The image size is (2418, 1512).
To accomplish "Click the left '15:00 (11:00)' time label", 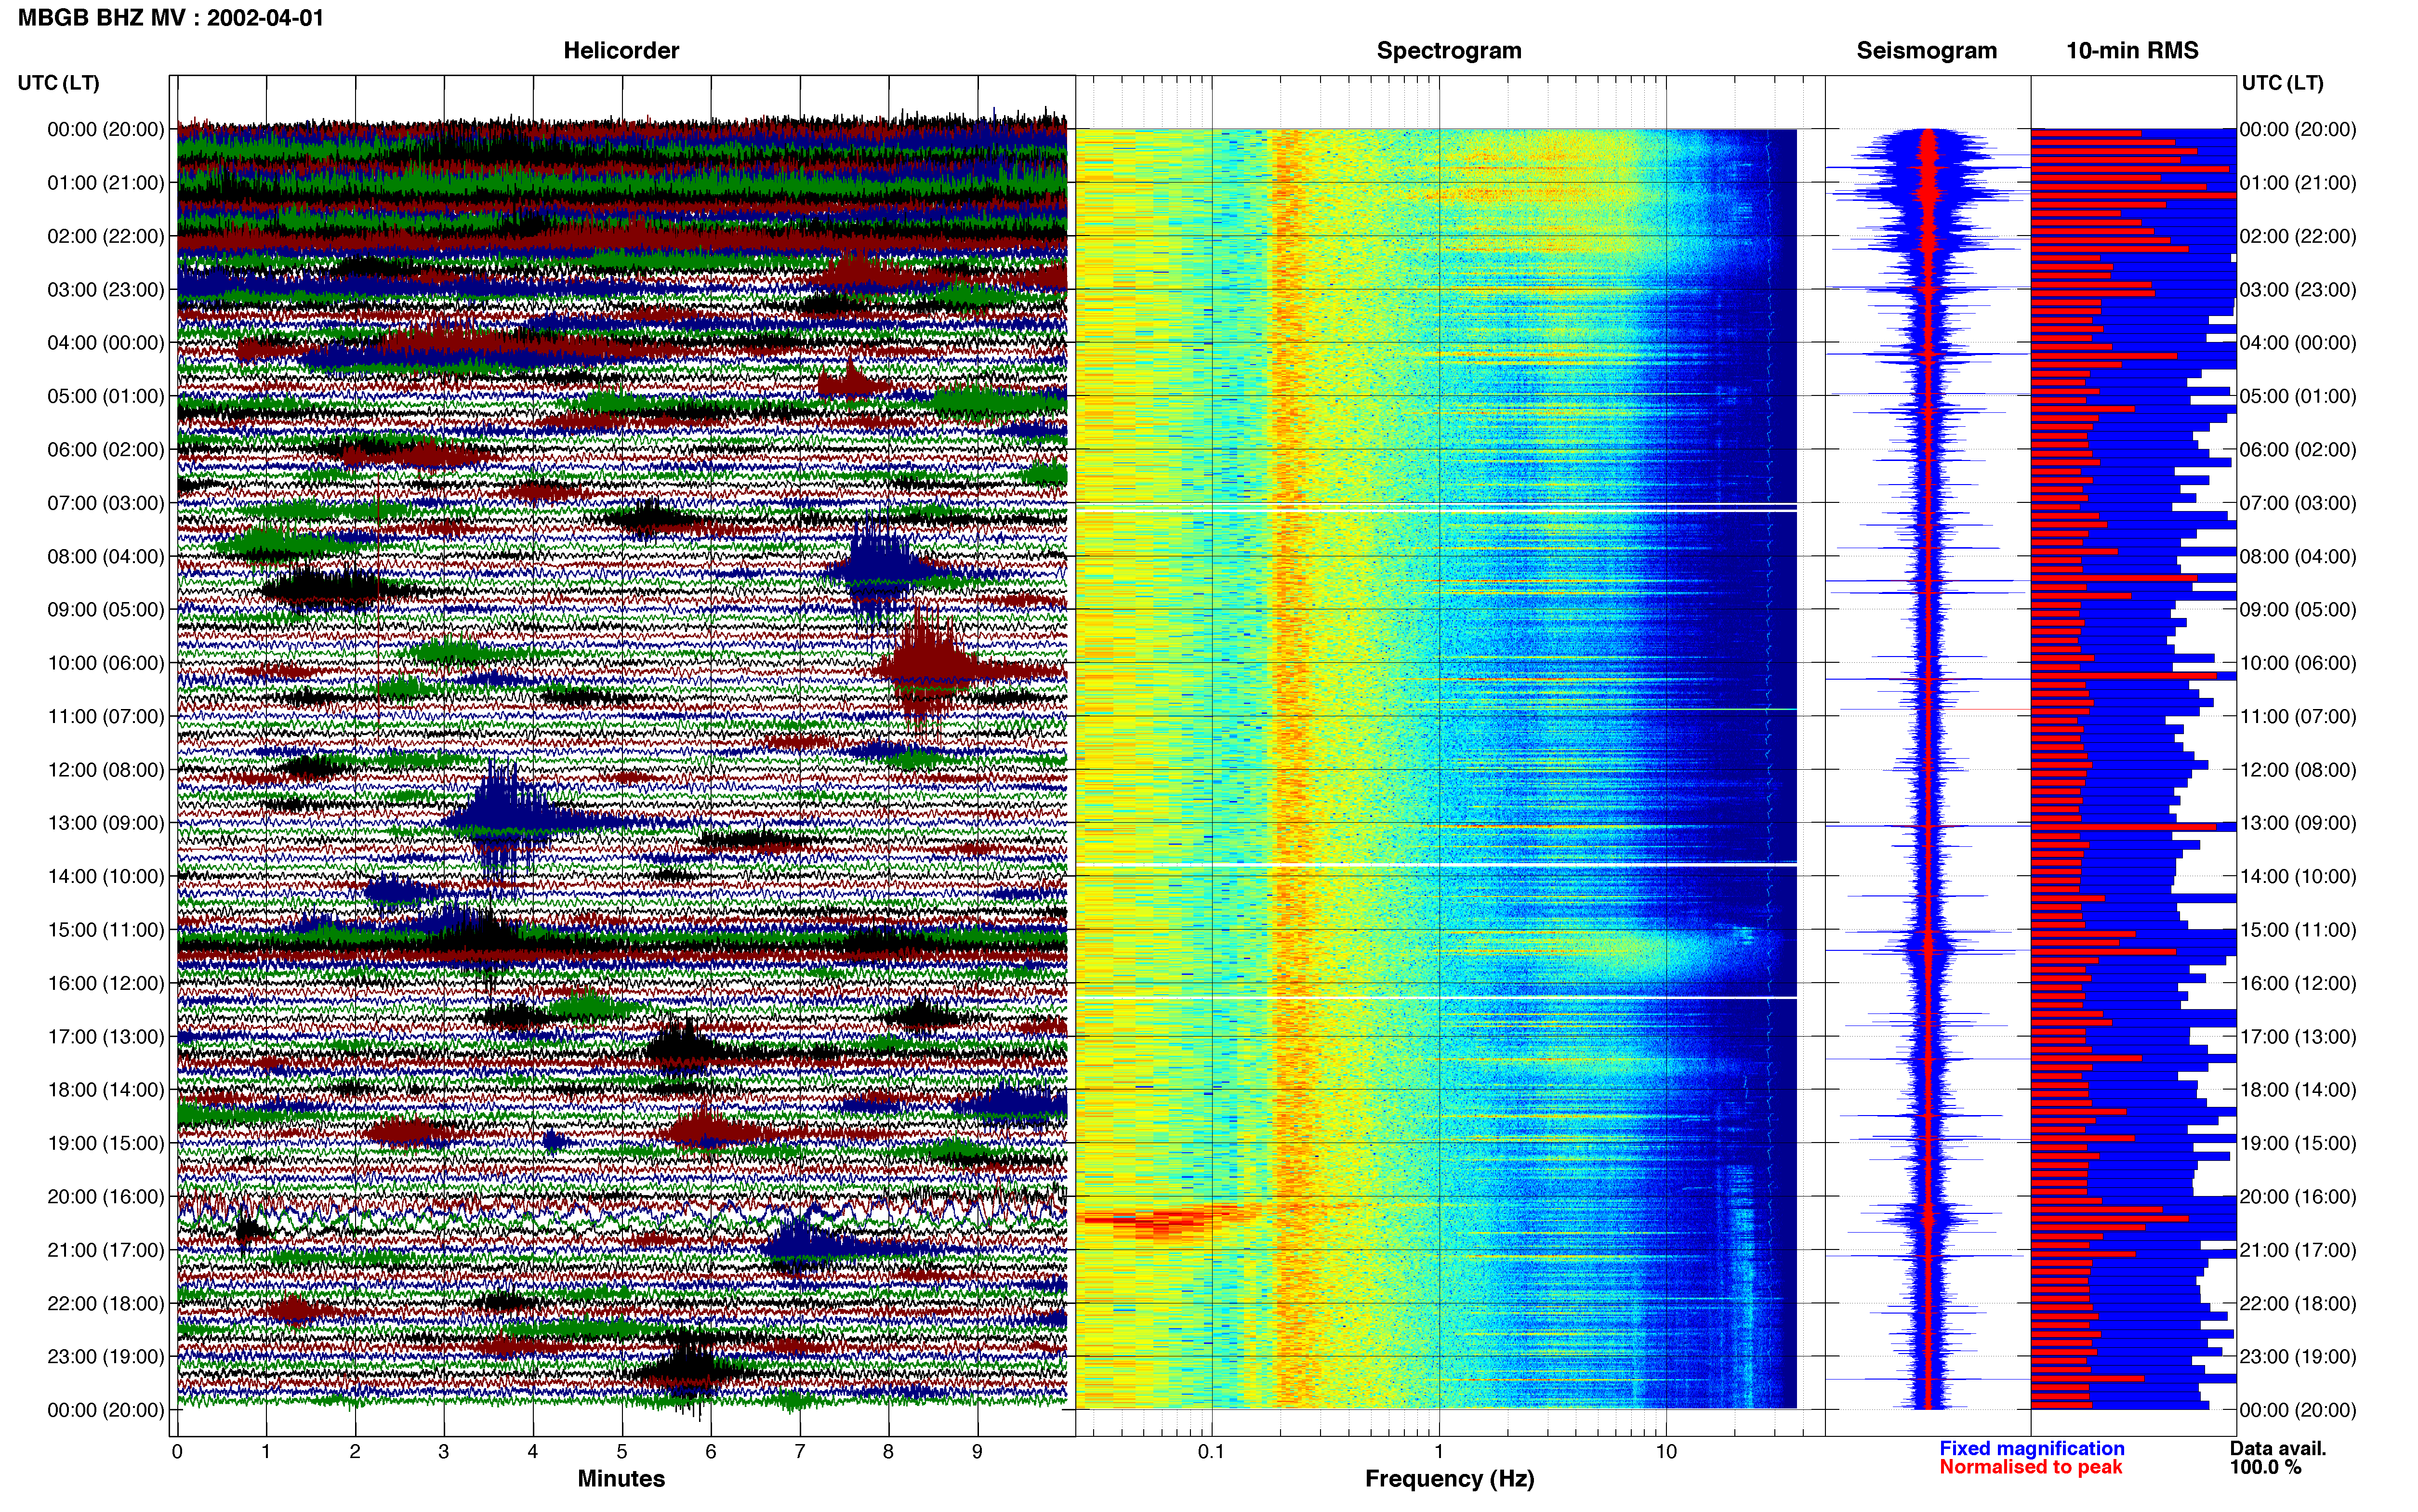I will [106, 930].
